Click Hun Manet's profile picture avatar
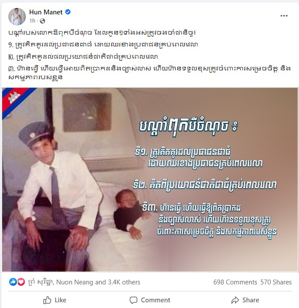Viewport: 299px width, 308px height. [17, 17]
